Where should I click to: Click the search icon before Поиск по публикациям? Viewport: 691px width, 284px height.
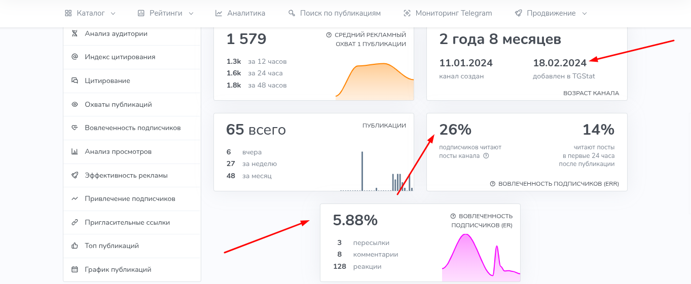tap(292, 13)
